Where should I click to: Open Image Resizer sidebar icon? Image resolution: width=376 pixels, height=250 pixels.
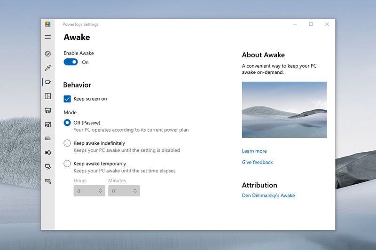pos(47,125)
